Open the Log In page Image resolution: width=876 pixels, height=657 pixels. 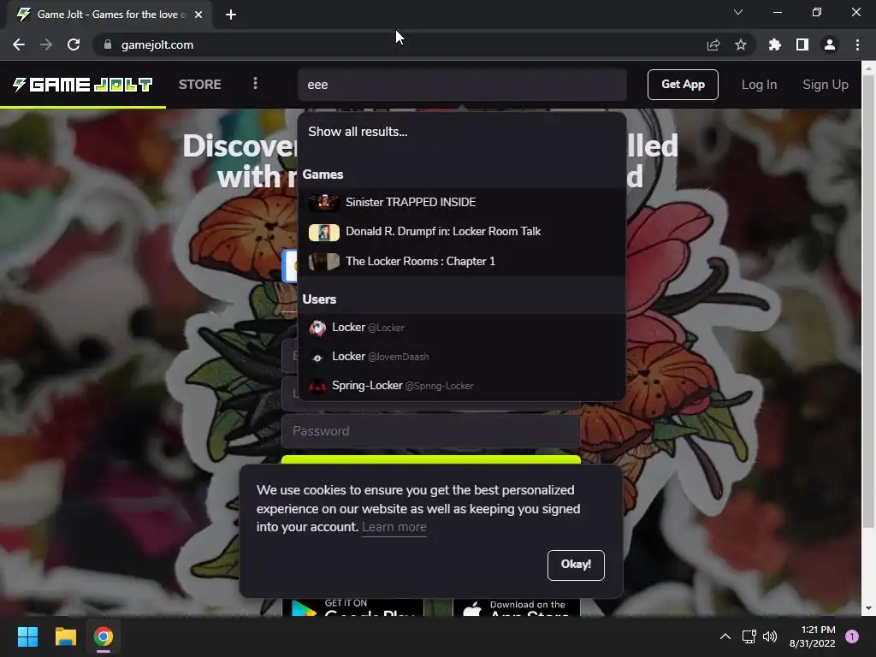click(759, 85)
